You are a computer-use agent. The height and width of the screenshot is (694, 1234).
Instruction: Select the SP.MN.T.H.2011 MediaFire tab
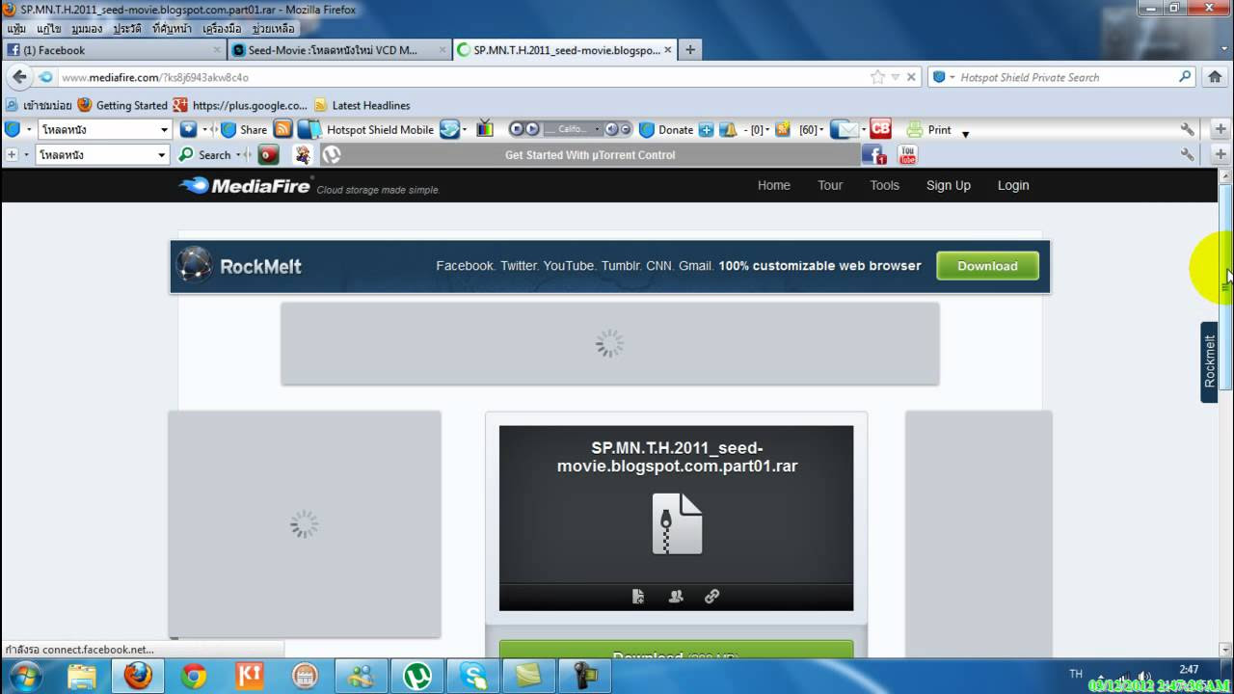tap(564, 50)
